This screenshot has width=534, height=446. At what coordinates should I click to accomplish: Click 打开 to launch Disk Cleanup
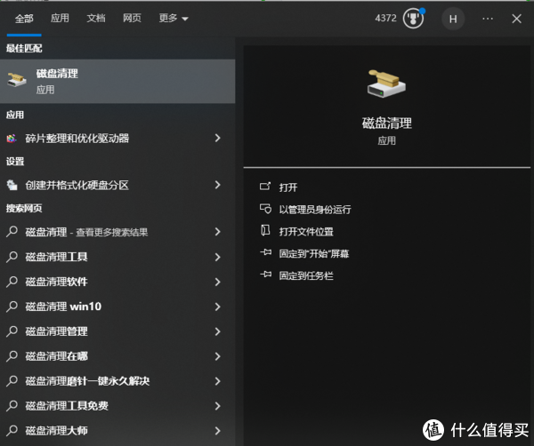click(287, 187)
